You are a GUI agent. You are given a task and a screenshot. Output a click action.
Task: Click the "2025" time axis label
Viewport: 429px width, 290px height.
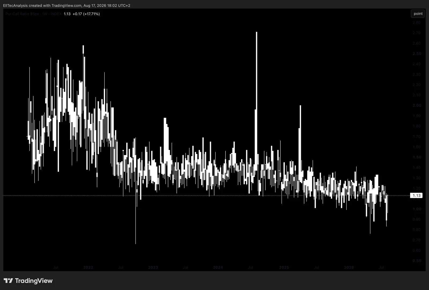(x=284, y=268)
